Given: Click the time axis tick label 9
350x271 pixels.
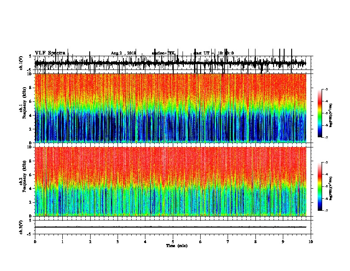Looking at the screenshot, I should (283, 242).
